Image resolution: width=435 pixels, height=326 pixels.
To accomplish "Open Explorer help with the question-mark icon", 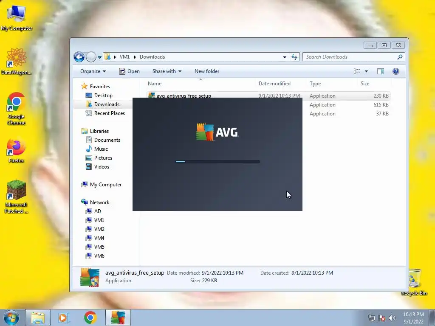I will (396, 71).
